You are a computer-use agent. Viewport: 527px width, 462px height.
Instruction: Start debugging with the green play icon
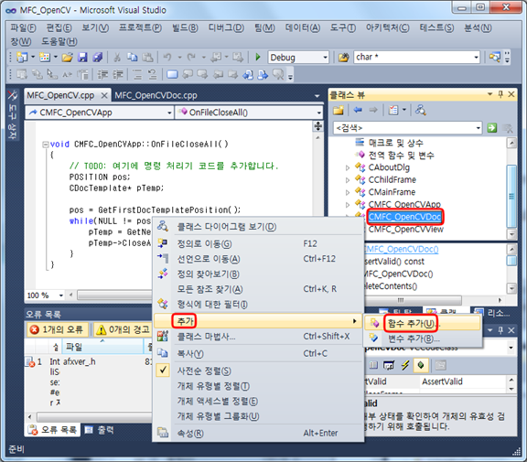pyautogui.click(x=258, y=57)
